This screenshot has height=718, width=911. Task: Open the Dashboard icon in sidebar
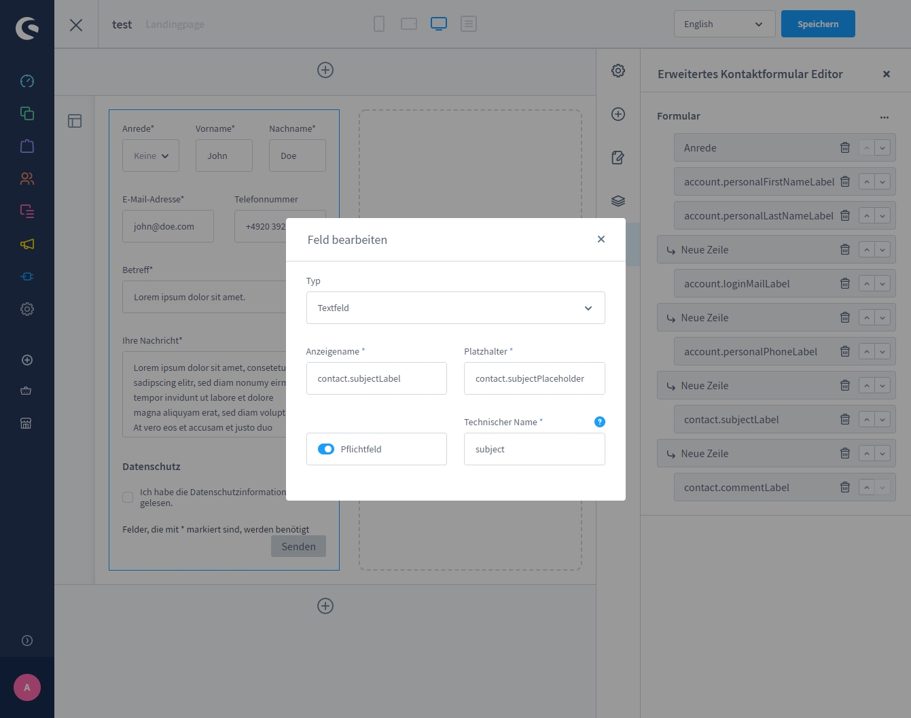pyautogui.click(x=27, y=81)
